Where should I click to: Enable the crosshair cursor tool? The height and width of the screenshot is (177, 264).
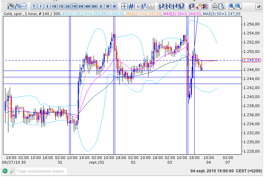point(124,6)
